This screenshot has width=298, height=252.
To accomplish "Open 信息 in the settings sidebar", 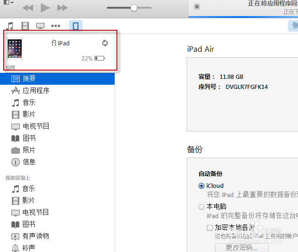I will (57, 162).
